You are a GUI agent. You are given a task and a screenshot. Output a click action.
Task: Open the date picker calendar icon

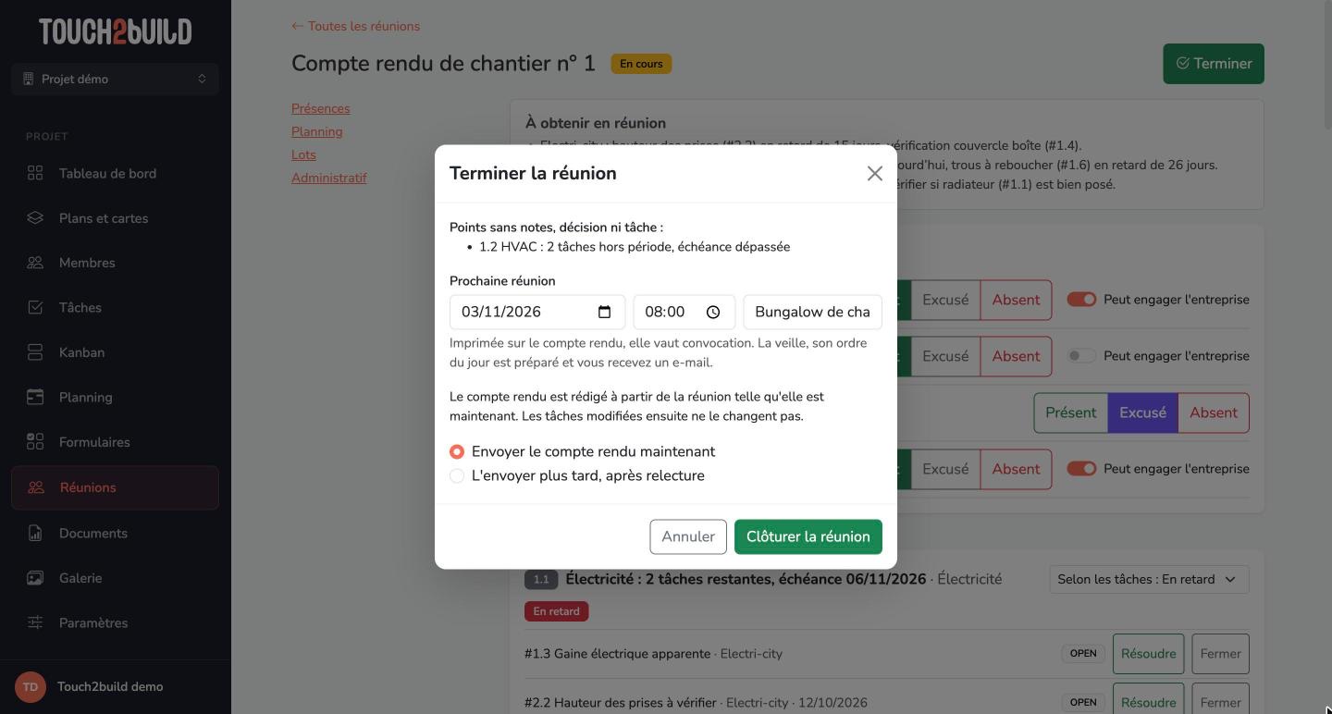605,312
